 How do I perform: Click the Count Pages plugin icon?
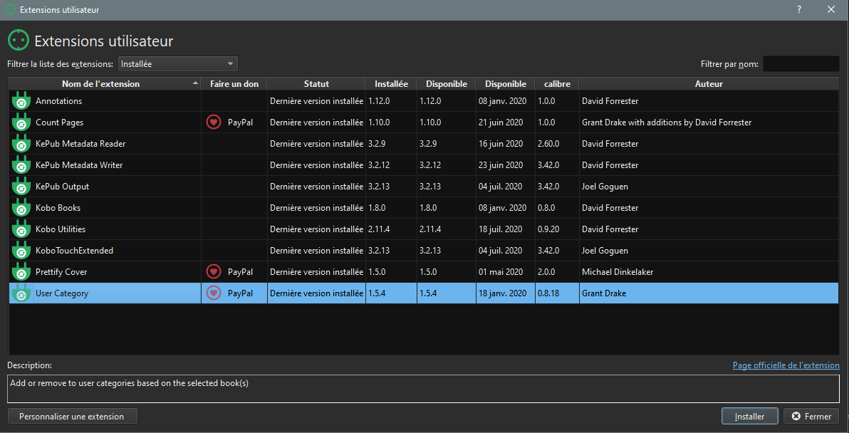[21, 122]
